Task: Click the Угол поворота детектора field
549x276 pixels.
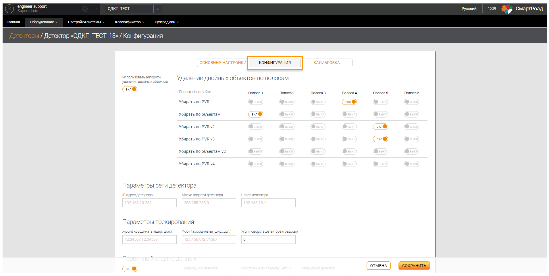Action: pyautogui.click(x=268, y=239)
